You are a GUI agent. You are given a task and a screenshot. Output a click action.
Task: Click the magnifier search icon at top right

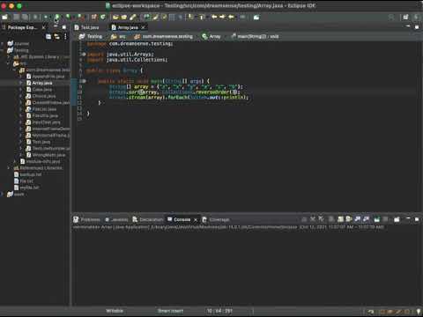click(x=391, y=17)
